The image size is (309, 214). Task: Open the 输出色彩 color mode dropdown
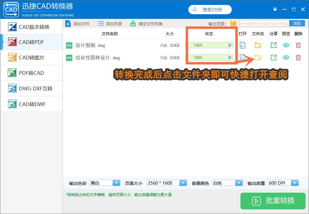116,183
